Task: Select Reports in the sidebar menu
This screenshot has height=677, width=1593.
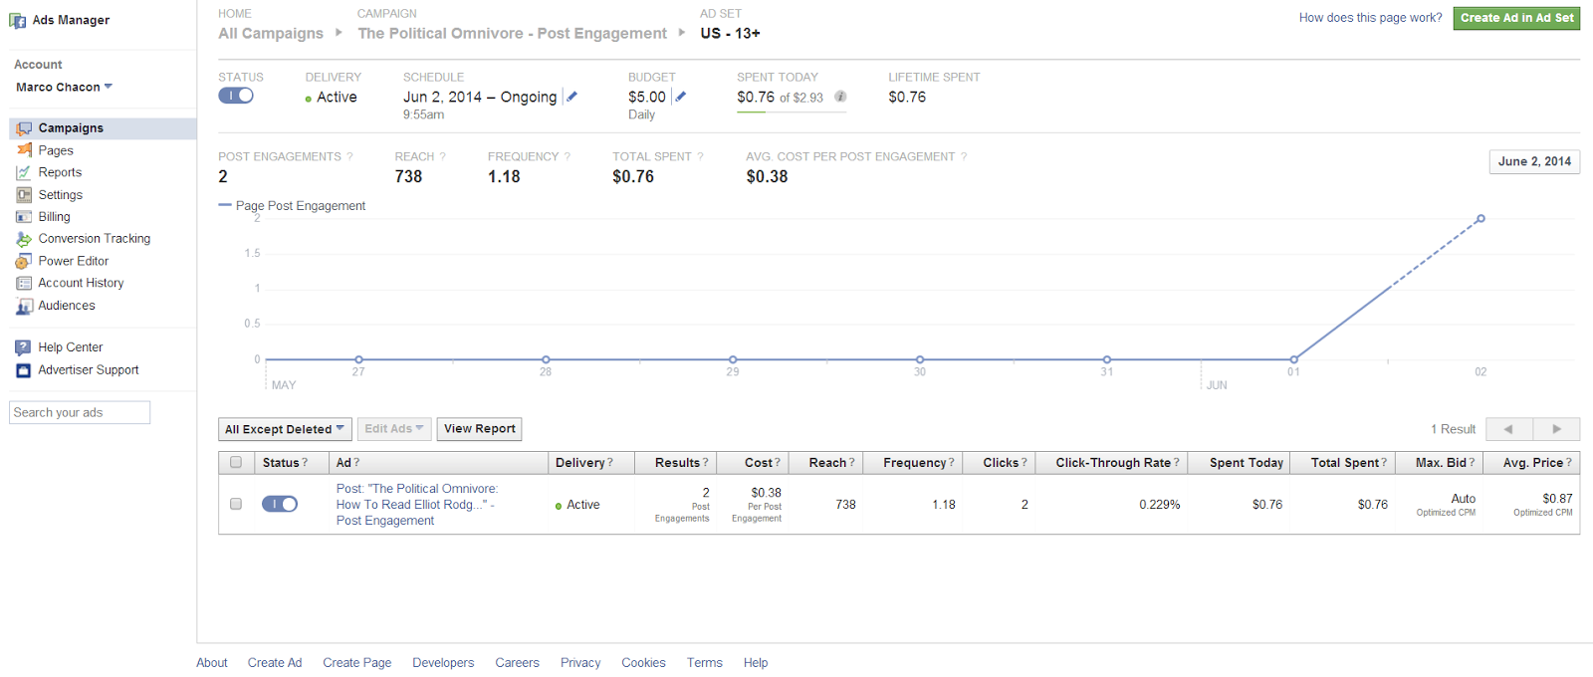Action: 60,172
